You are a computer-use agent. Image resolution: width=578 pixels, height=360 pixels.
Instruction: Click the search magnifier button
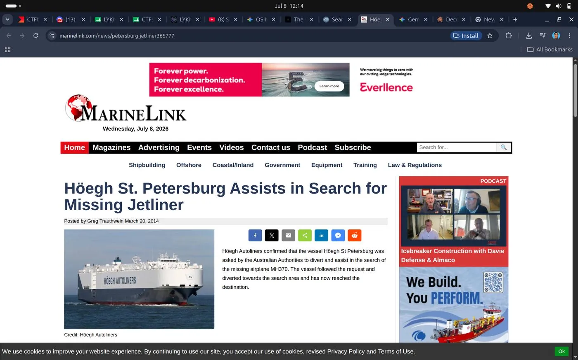pos(504,147)
